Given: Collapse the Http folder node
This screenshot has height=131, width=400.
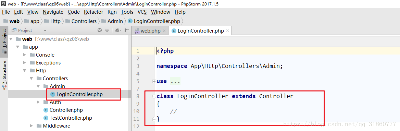Looking at the screenshot, I should (x=25, y=71).
